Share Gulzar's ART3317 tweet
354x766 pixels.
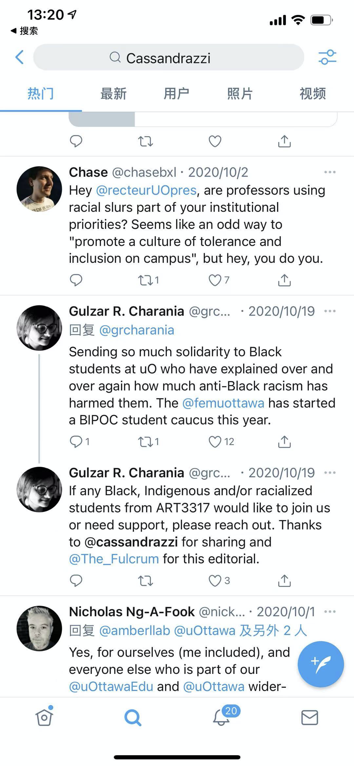coord(284,580)
